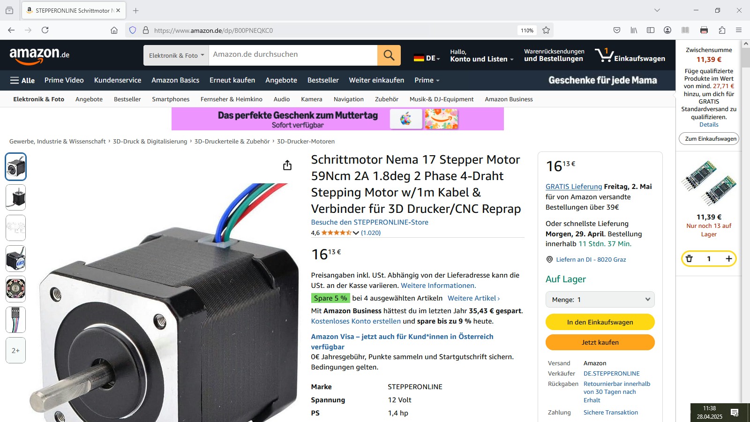Visit the STEPPERONLINE-Store link
The image size is (750, 422).
pyautogui.click(x=369, y=222)
